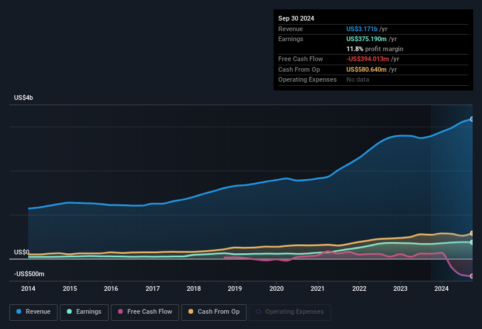This screenshot has width=482, height=329.
Task: Click the 2014 x-axis label
Action: [x=28, y=288]
